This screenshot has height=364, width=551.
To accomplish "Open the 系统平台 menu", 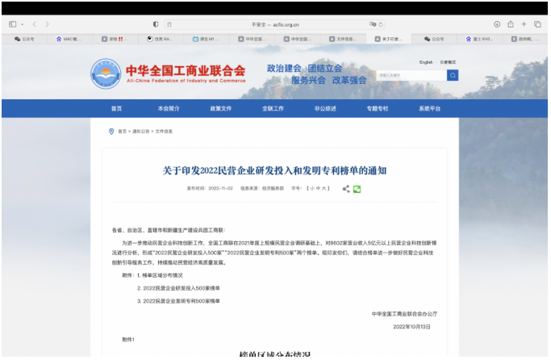I will [429, 109].
